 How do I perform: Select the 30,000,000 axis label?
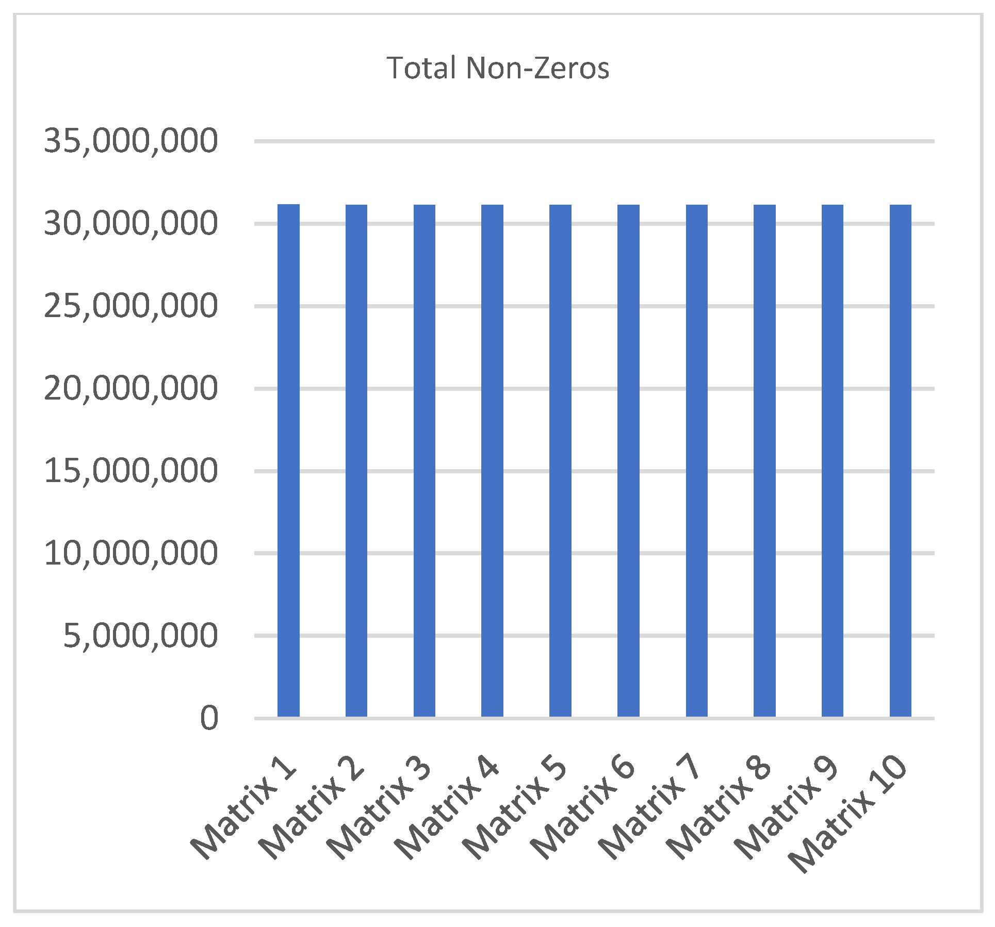131,223
